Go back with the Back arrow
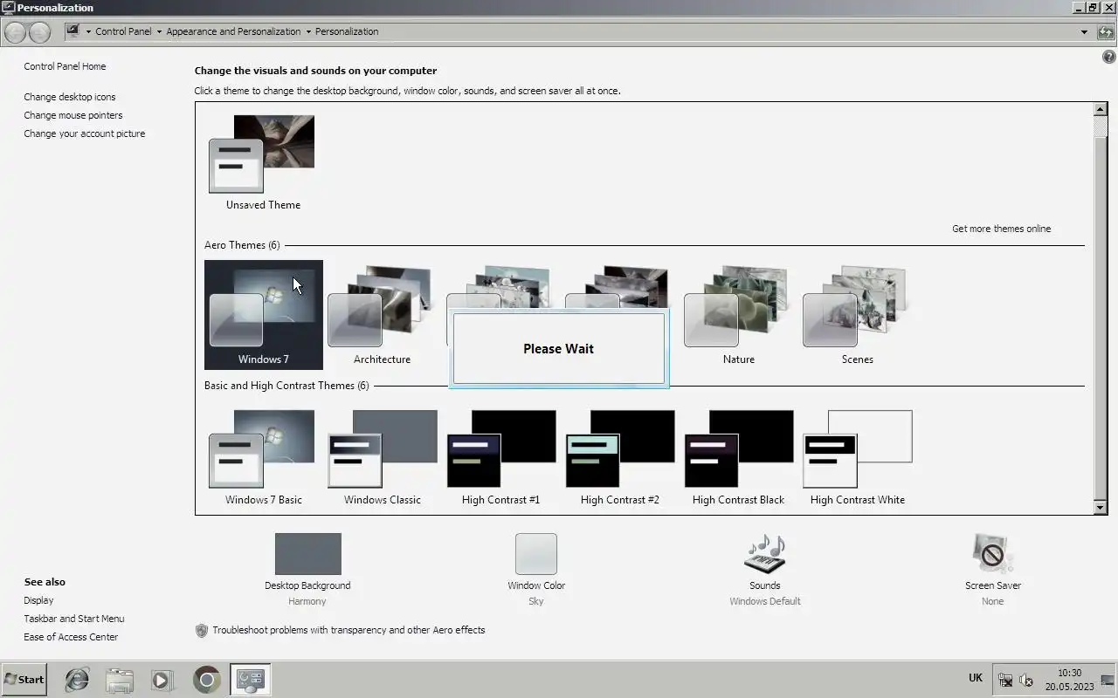This screenshot has width=1118, height=698. 16,32
